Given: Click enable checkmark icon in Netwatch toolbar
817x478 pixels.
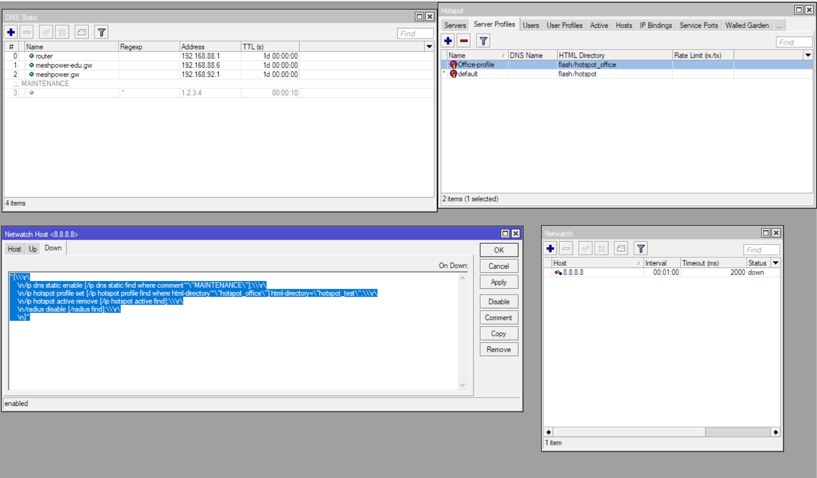Looking at the screenshot, I should 586,249.
